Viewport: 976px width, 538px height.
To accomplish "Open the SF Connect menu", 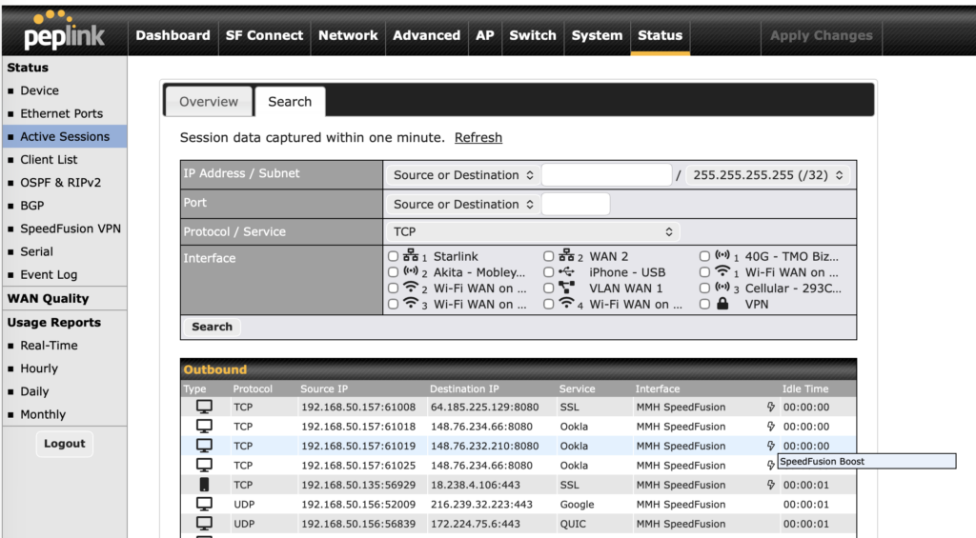I will click(265, 35).
